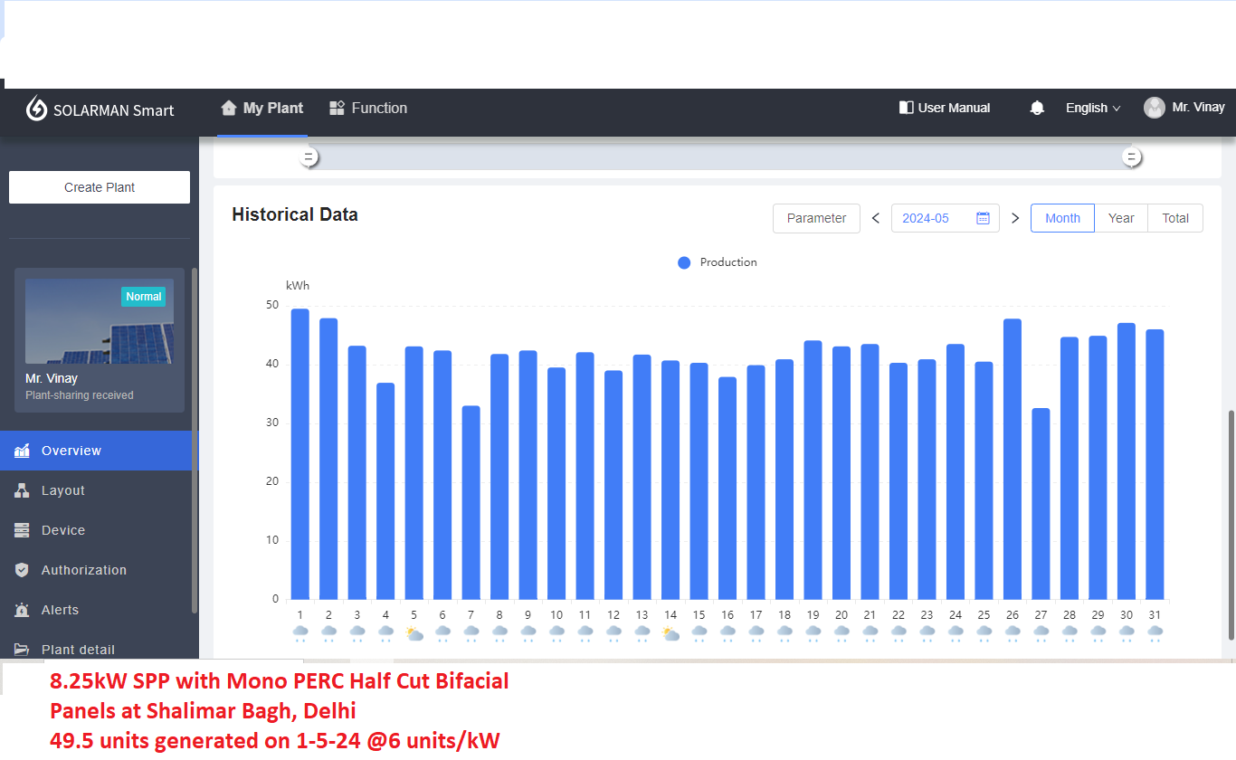This screenshot has height=760, width=1236.
Task: Open the User Manual link
Action: tap(945, 108)
